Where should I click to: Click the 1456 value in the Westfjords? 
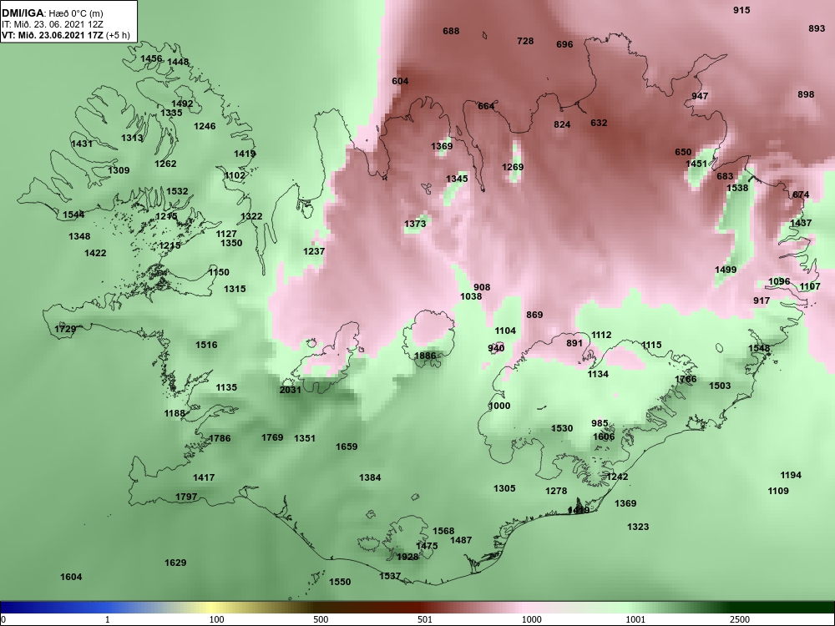click(x=151, y=58)
